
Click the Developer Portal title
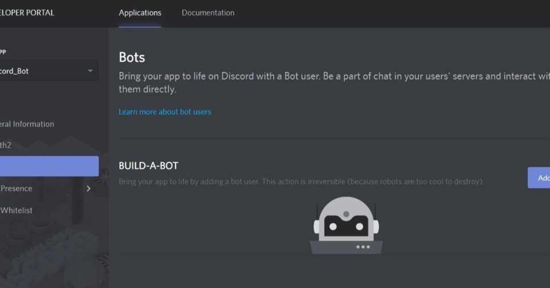(27, 13)
